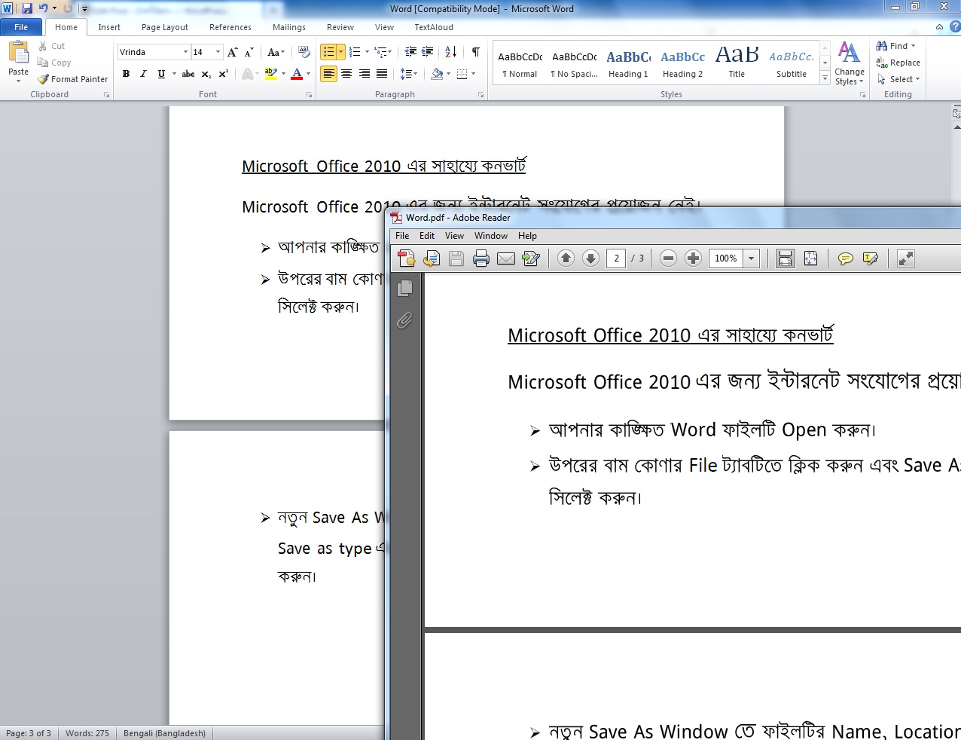Click the Save icon in Word Quick Access Toolbar
This screenshot has width=961, height=740.
27,8
